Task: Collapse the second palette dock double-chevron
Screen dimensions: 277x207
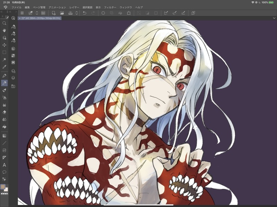Action: pyautogui.click(x=10, y=12)
